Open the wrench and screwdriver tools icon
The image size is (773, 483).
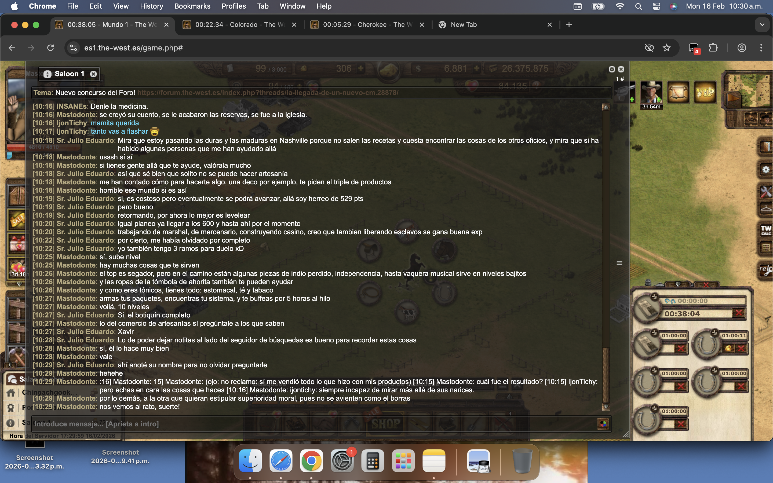point(766,192)
